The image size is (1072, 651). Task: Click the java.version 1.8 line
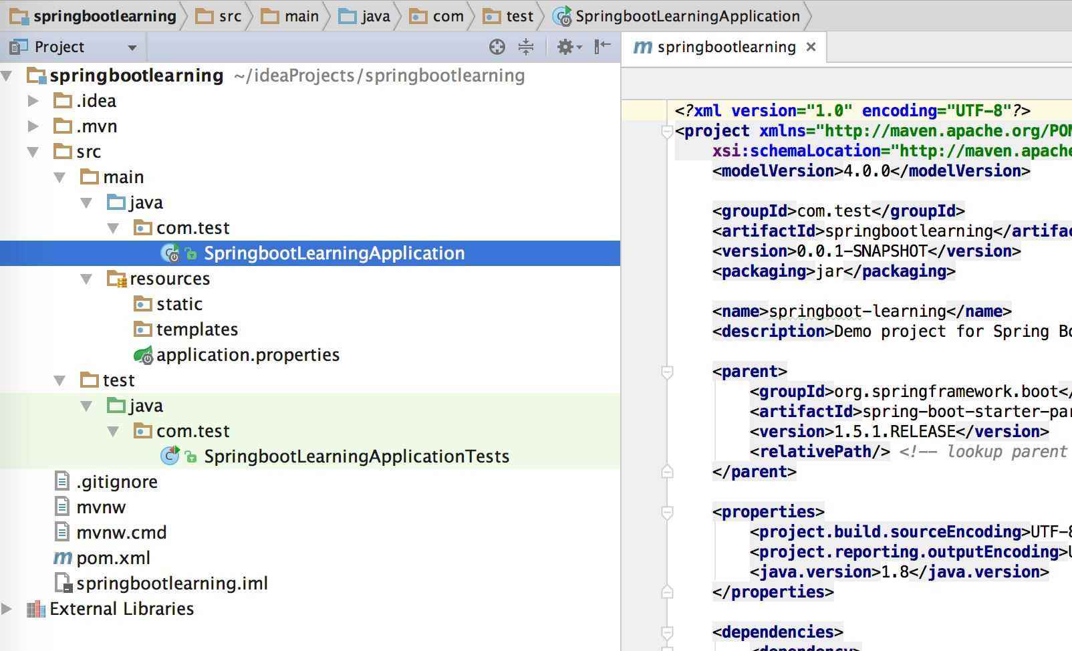(x=900, y=572)
